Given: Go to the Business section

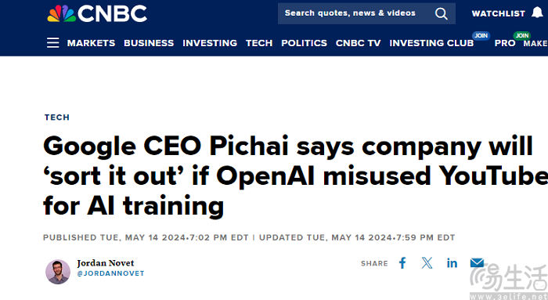Looking at the screenshot, I should point(149,43).
